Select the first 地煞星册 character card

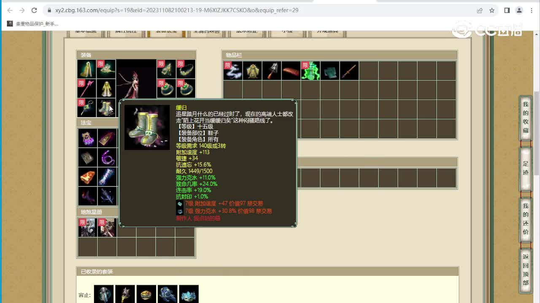click(x=87, y=227)
